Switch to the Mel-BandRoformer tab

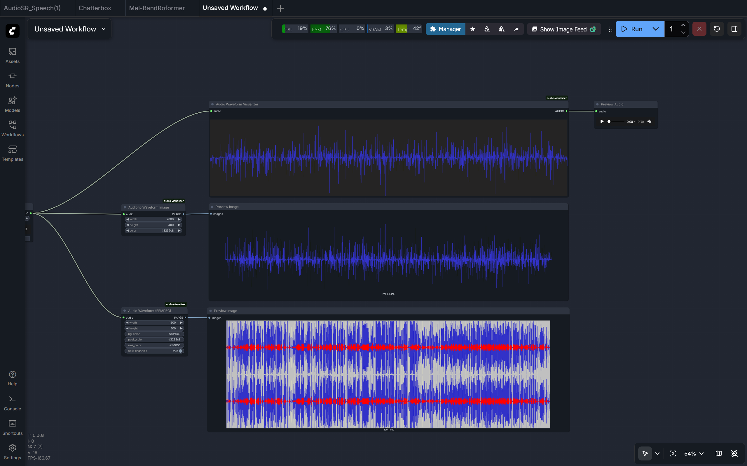click(157, 8)
